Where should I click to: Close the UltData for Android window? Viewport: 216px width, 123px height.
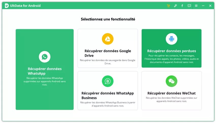point(210,6)
